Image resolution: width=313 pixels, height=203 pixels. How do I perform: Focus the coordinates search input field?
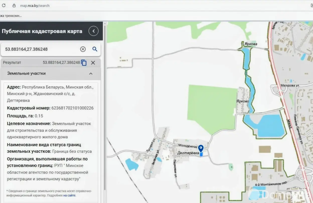[x=41, y=49]
